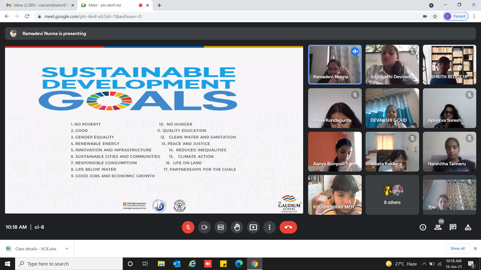Show everyone in the participants panel
This screenshot has height=270, width=481.
click(438, 227)
